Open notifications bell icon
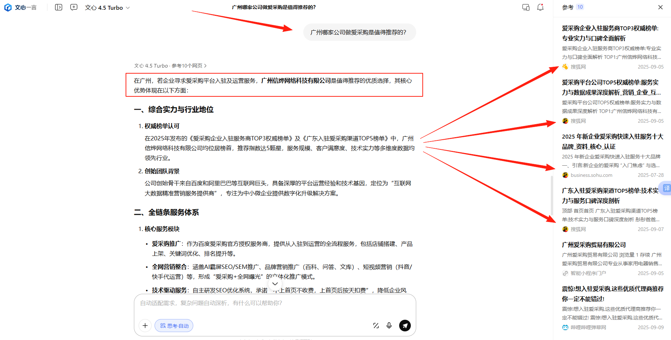The height and width of the screenshot is (340, 671). [540, 7]
